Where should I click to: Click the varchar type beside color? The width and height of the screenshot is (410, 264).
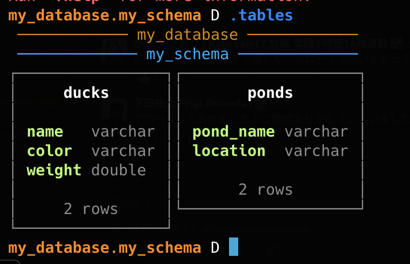pyautogui.click(x=123, y=151)
